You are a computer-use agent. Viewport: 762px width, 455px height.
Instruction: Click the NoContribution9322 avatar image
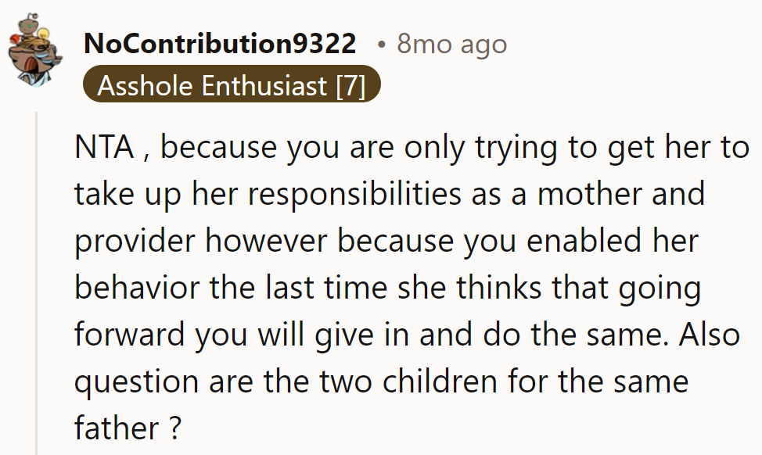[35, 47]
